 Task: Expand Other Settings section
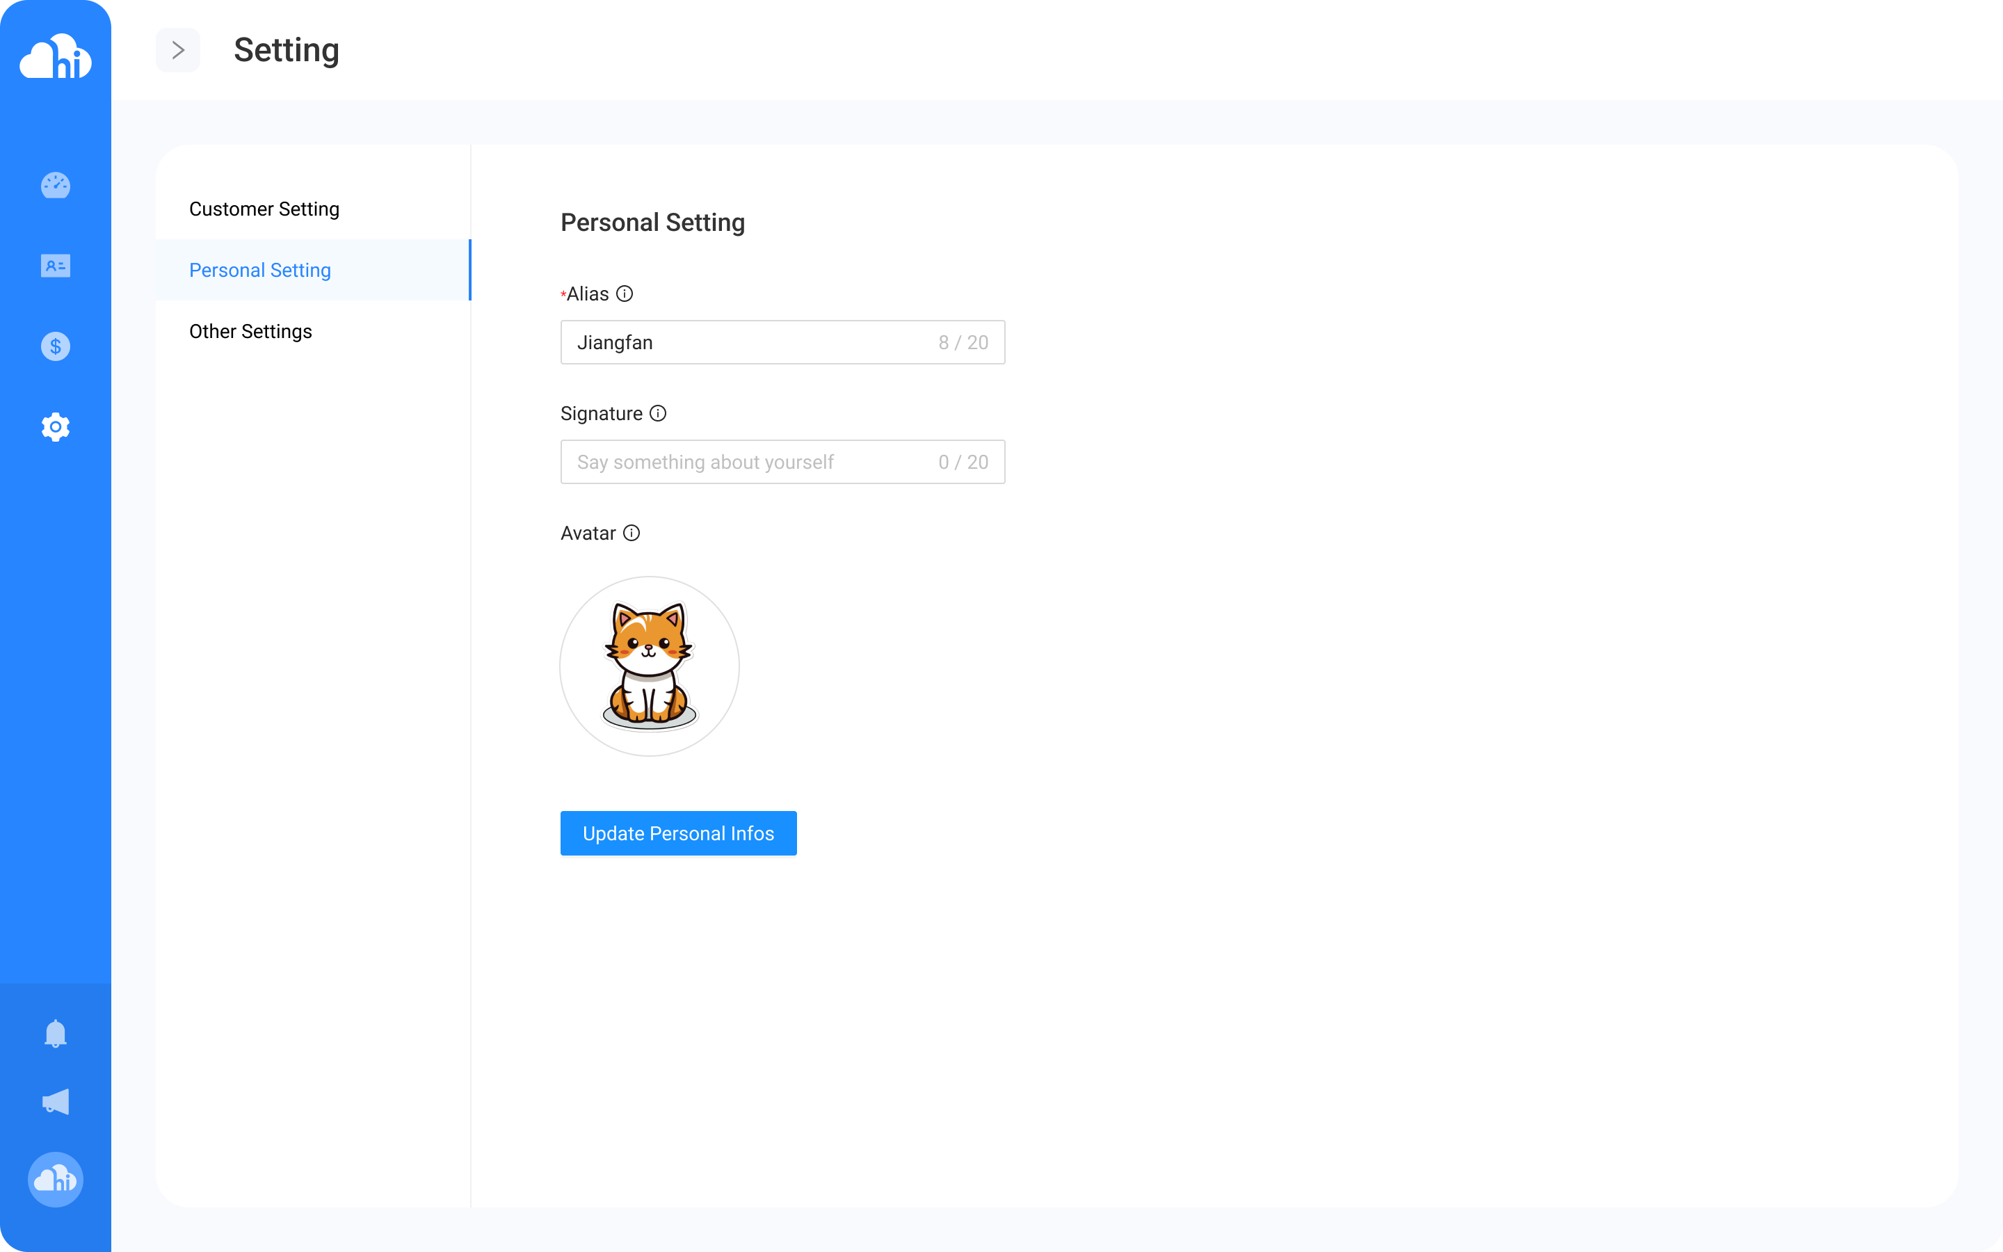tap(250, 330)
